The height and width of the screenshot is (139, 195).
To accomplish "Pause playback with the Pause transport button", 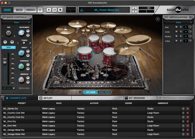I will 55,10.
